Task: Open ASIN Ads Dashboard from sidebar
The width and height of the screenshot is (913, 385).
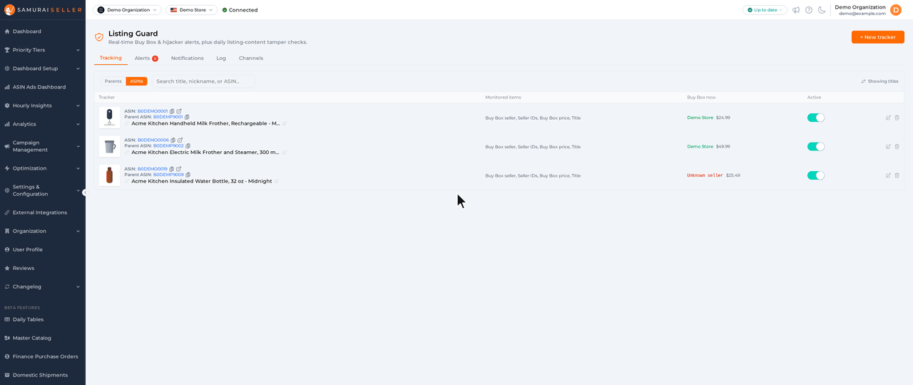Action: tap(43, 87)
